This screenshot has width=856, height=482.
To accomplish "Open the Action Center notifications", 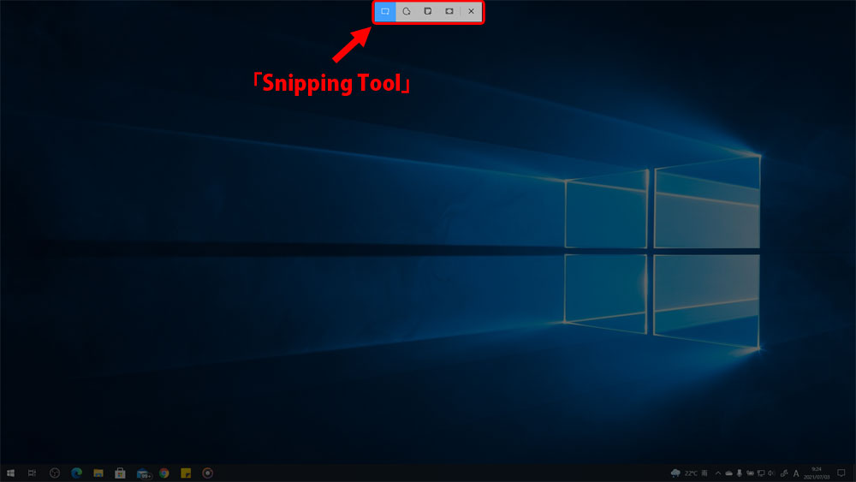I will point(841,473).
